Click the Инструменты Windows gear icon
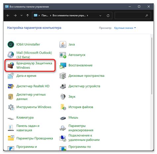Screen dimensions: 157x154 [x=11, y=107]
